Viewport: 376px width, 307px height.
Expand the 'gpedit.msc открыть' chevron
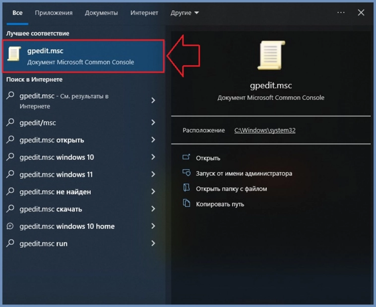(x=153, y=140)
